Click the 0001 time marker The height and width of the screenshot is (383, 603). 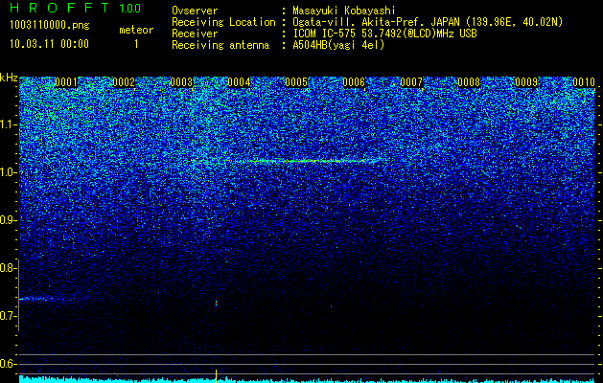(66, 82)
